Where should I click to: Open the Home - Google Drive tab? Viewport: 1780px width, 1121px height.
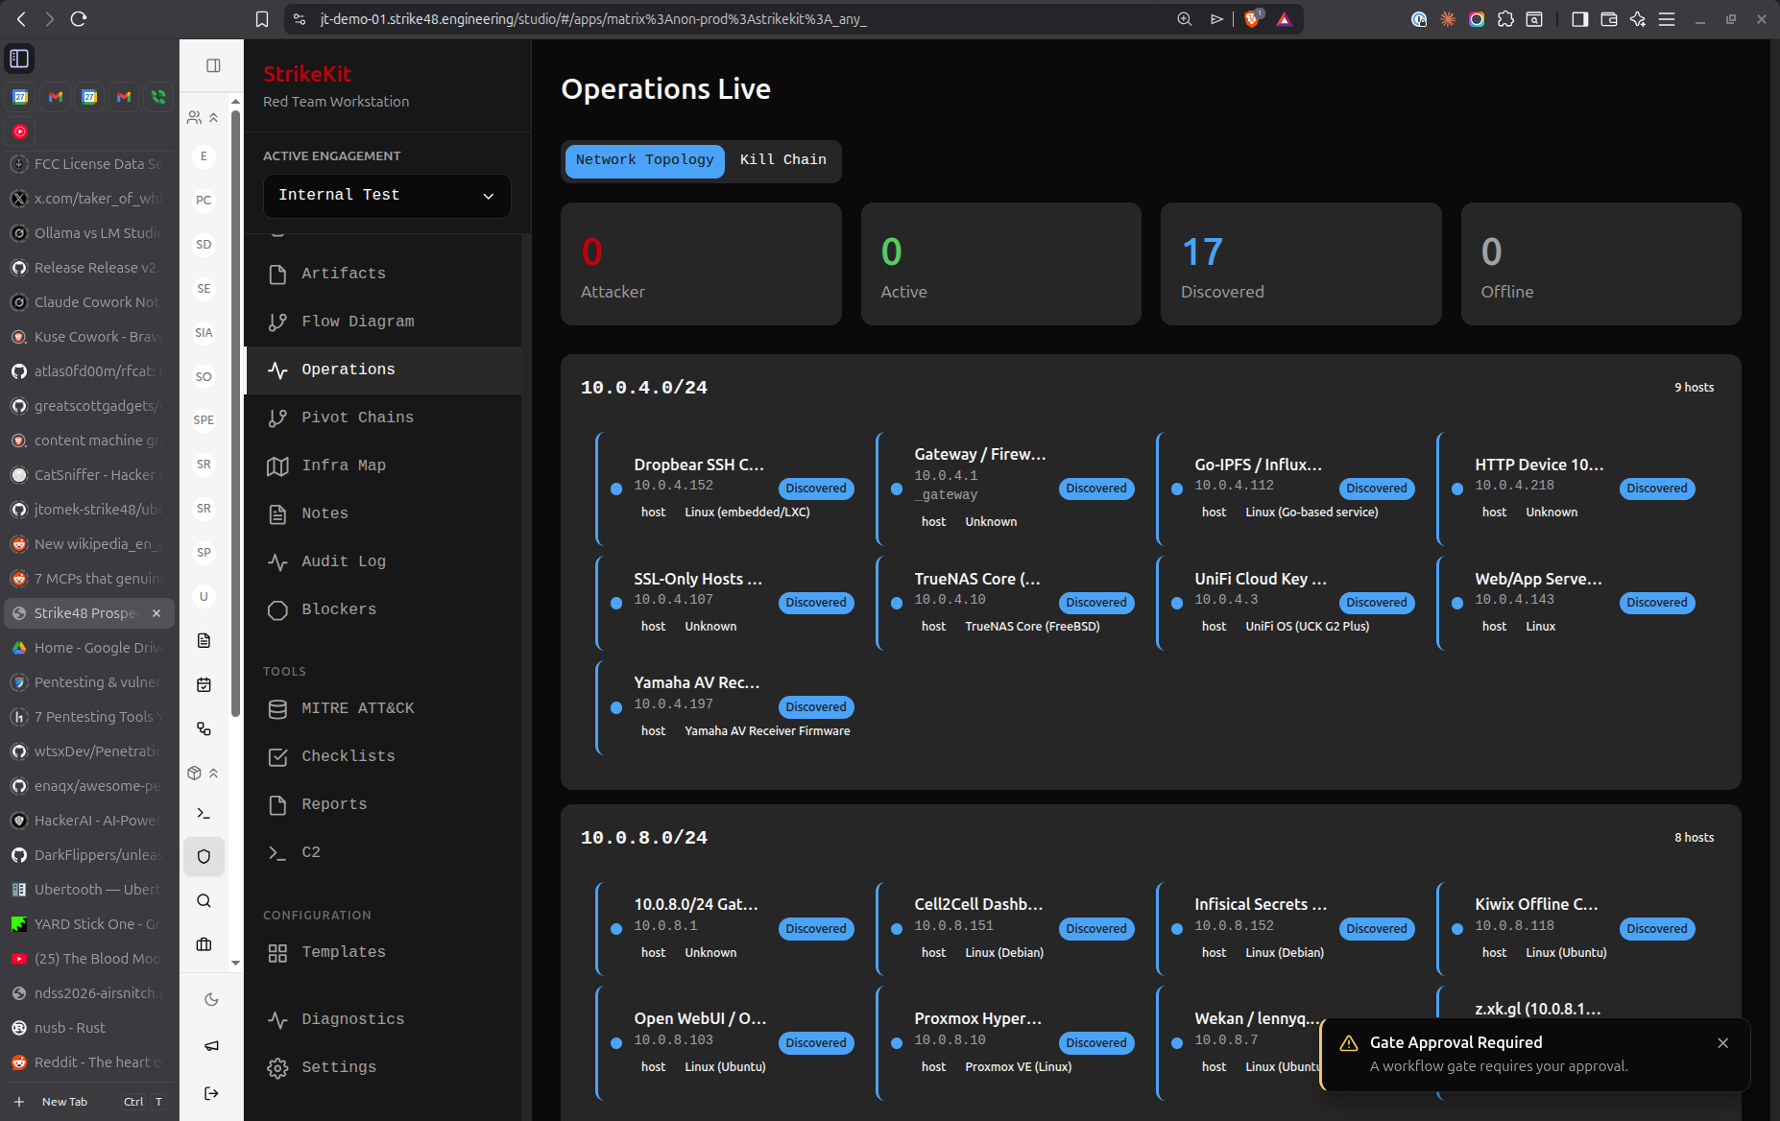click(x=89, y=648)
